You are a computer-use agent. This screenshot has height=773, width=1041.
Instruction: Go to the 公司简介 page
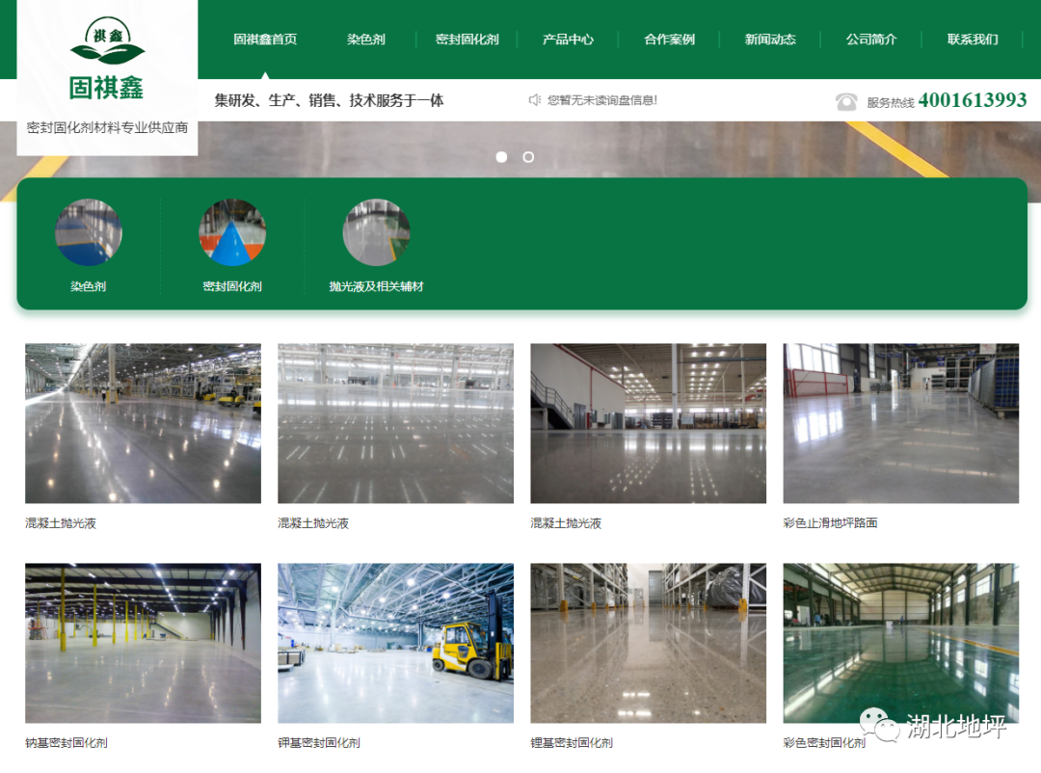point(871,40)
